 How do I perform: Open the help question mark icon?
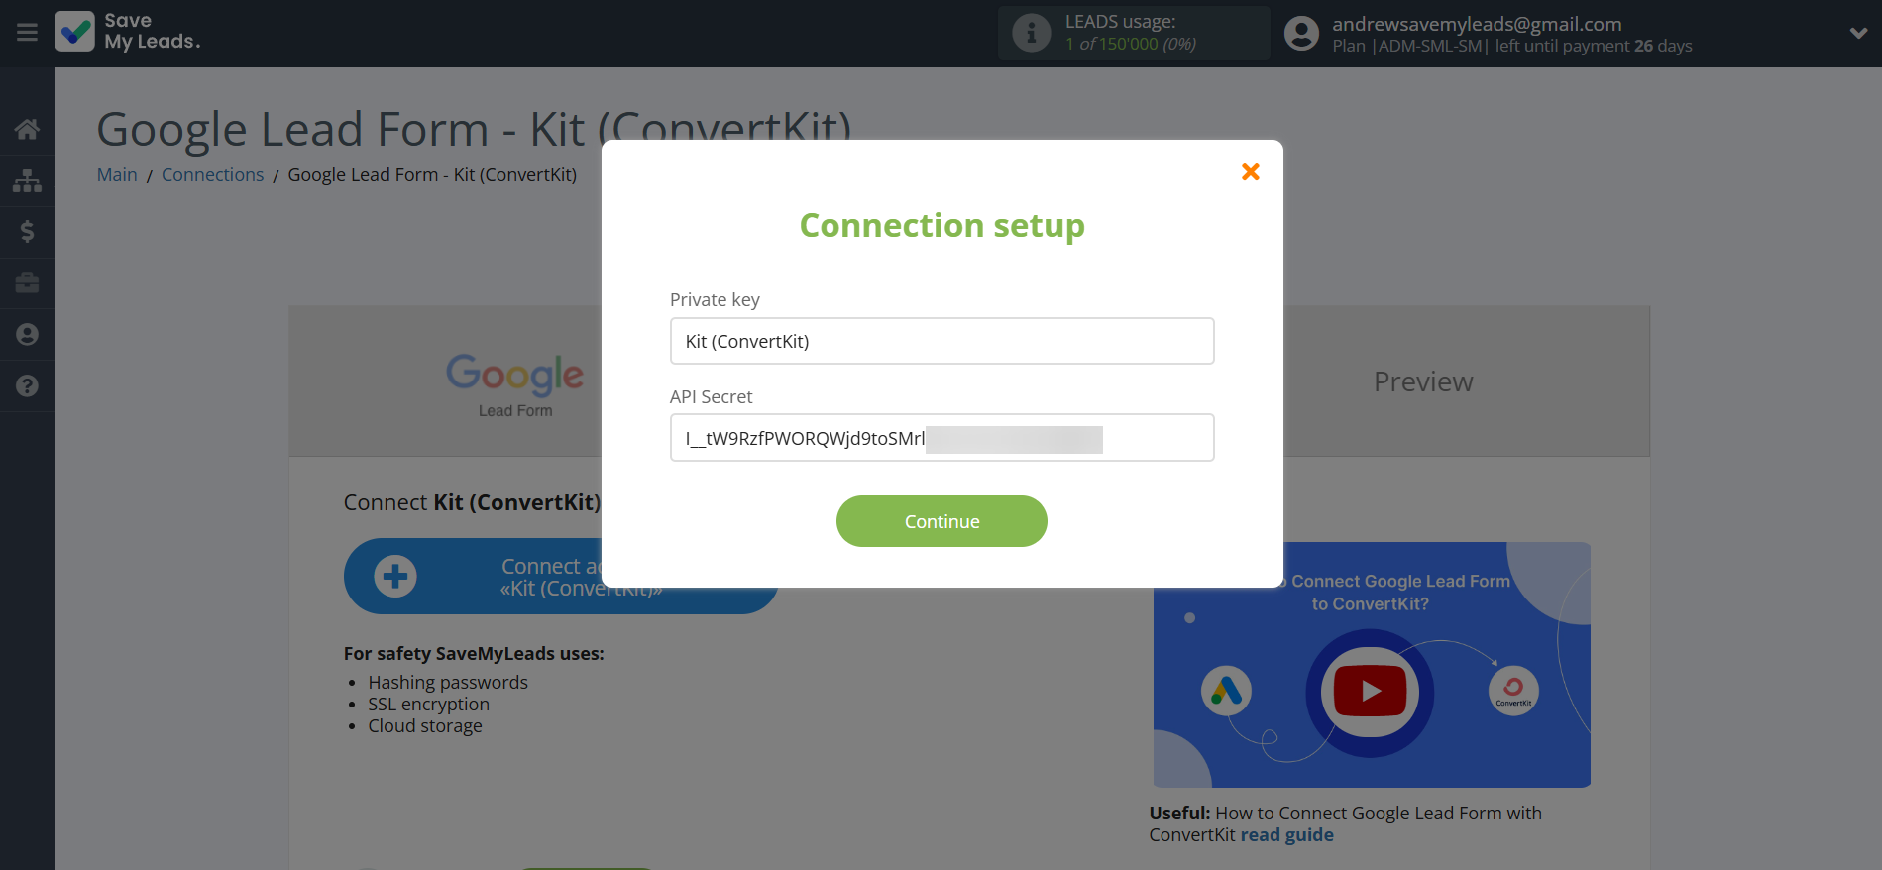point(27,386)
